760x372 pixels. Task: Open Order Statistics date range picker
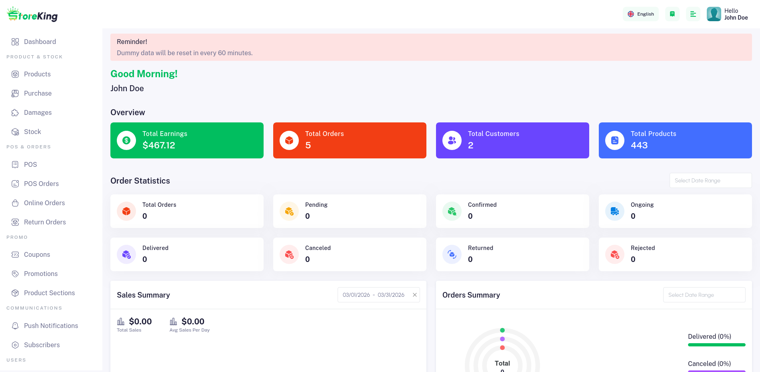[710, 180]
